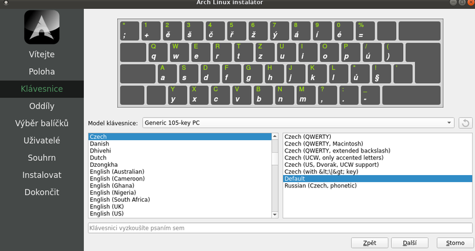
Task: Go to the Vítejte step in sidebar
Action: tap(42, 55)
